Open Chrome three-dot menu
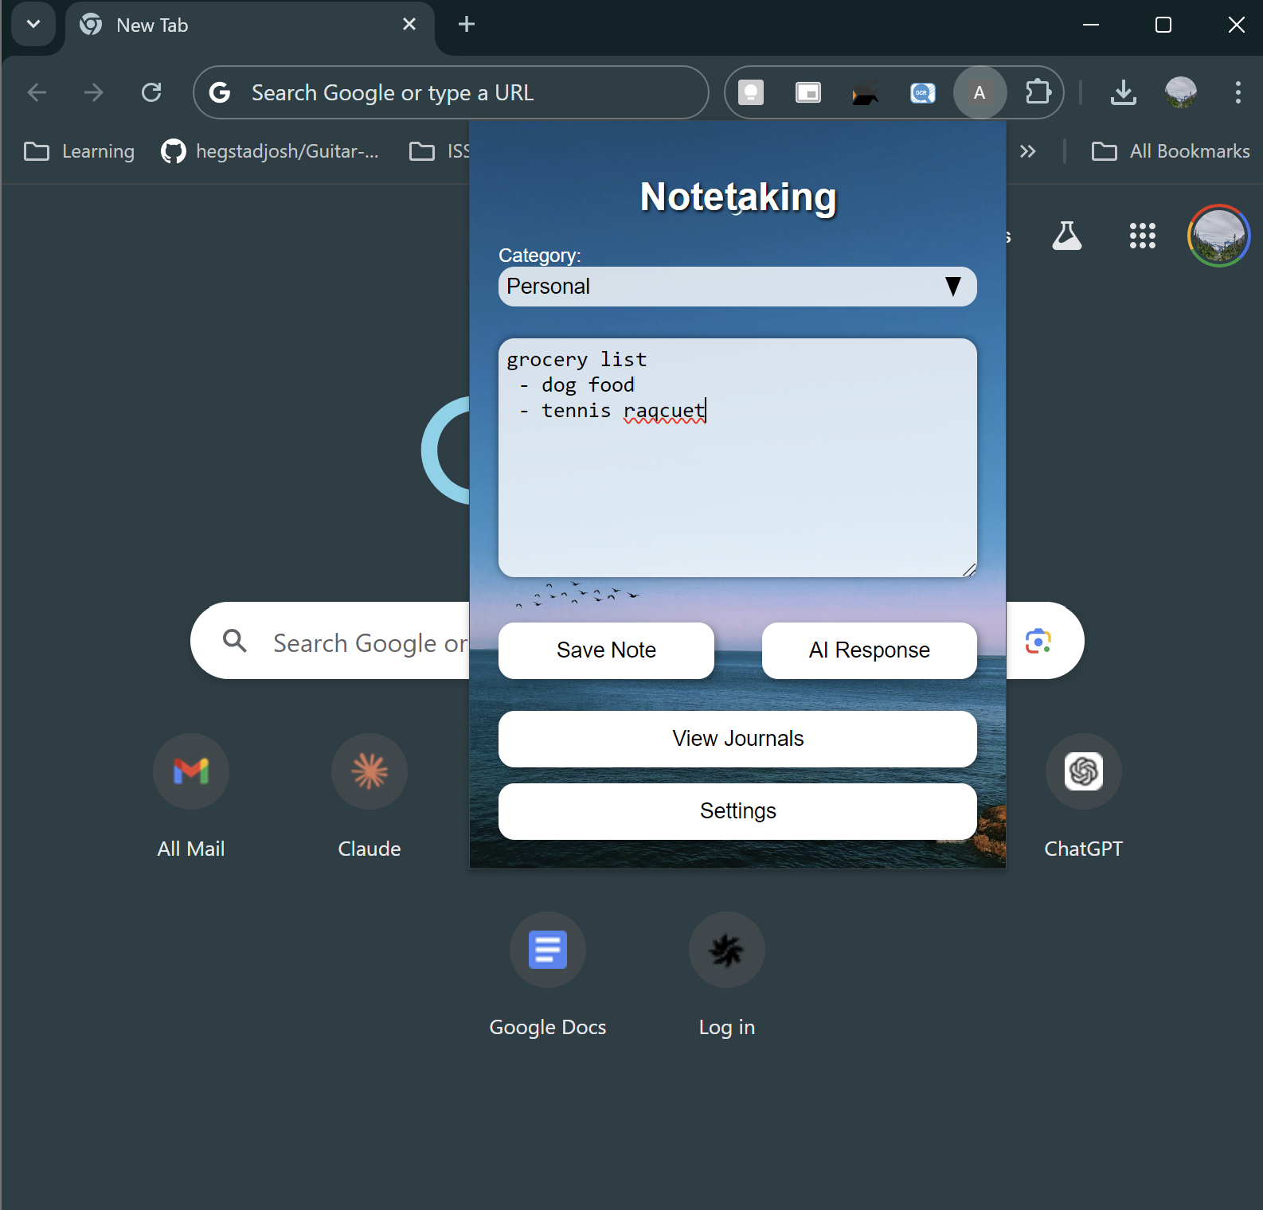The height and width of the screenshot is (1210, 1263). click(1238, 92)
